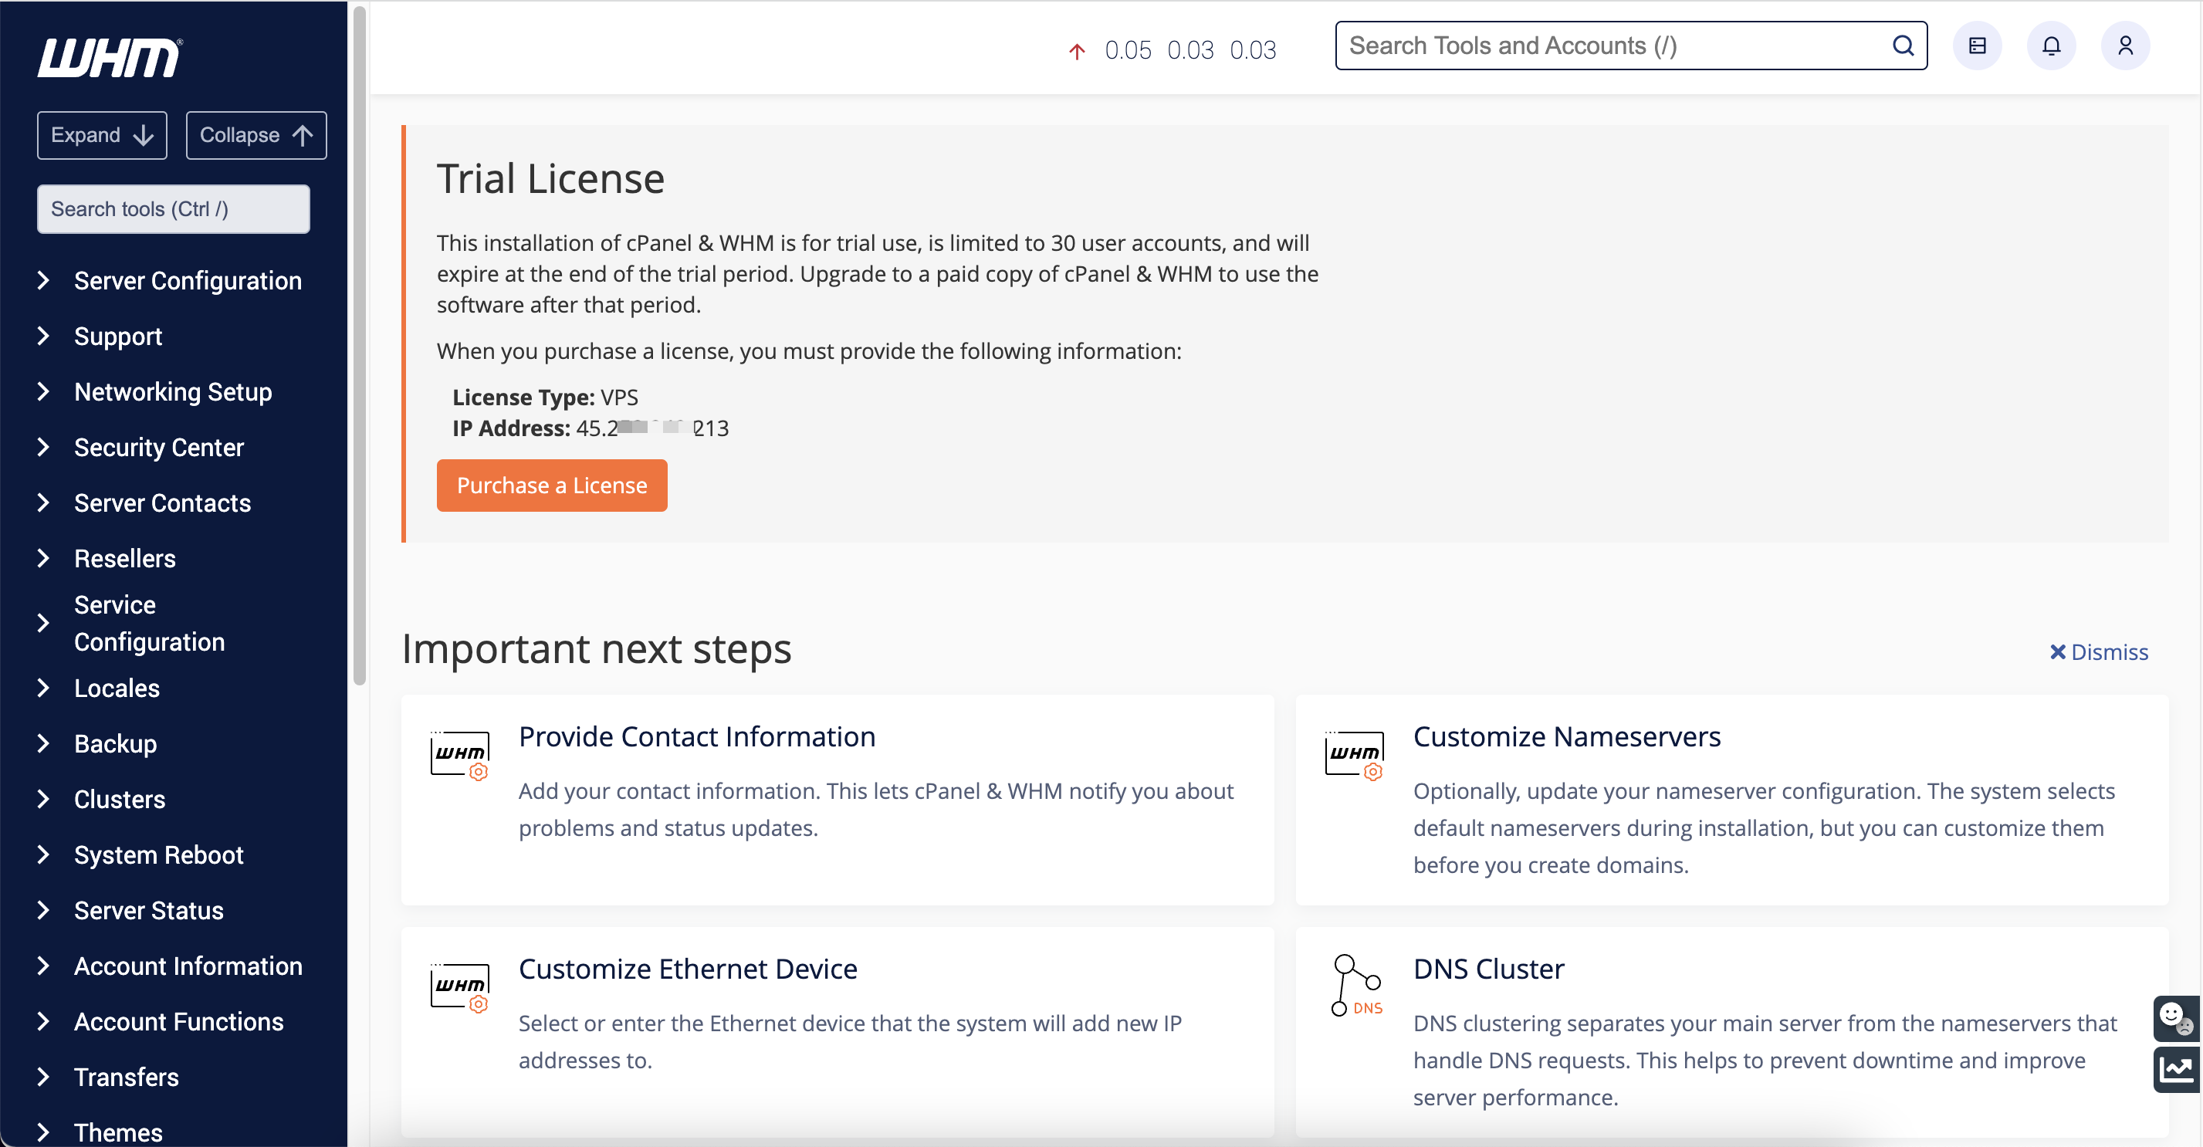Click the Customize Ethernet Device WHM icon
This screenshot has width=2203, height=1147.
460,987
